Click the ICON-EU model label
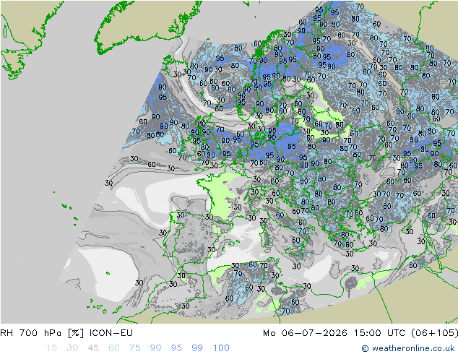Image resolution: width=458 pixels, height=354 pixels. pyautogui.click(x=111, y=333)
